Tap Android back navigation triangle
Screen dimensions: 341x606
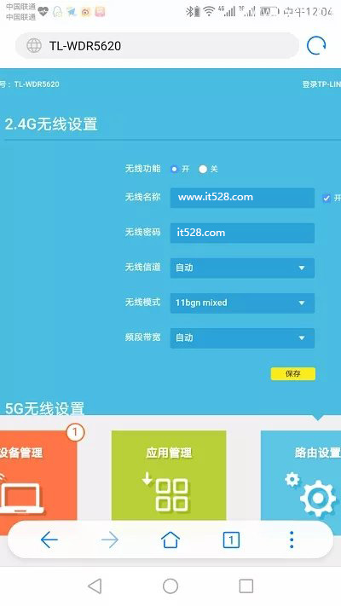coord(95,586)
